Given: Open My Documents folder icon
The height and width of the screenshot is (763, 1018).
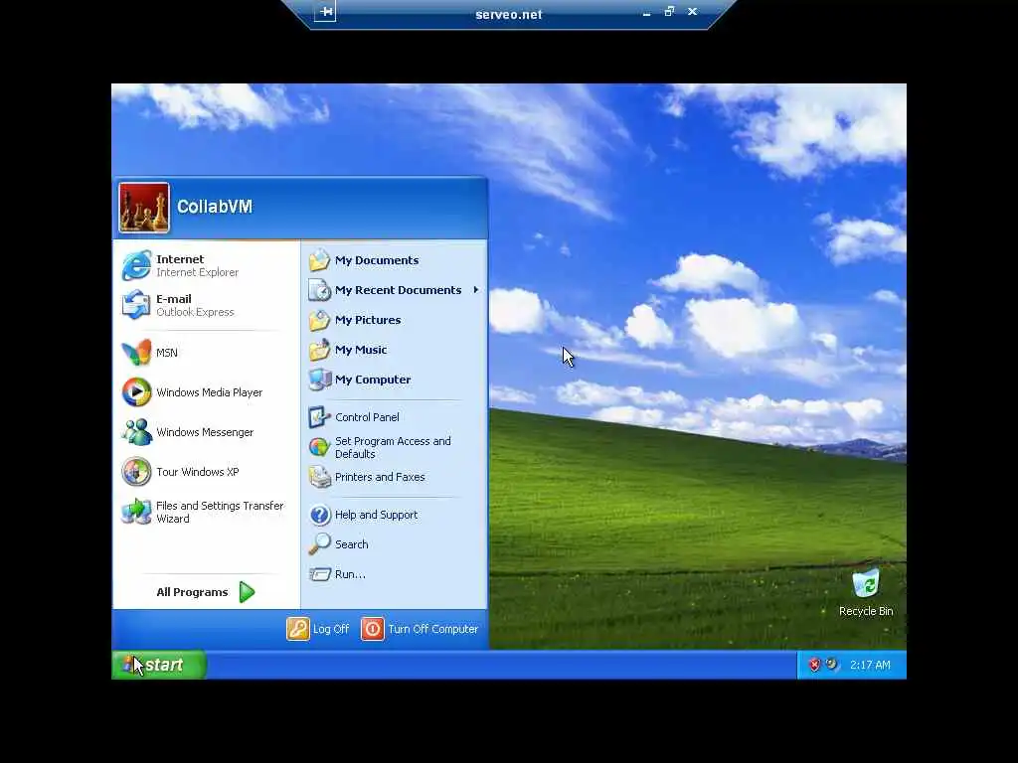Looking at the screenshot, I should (319, 260).
